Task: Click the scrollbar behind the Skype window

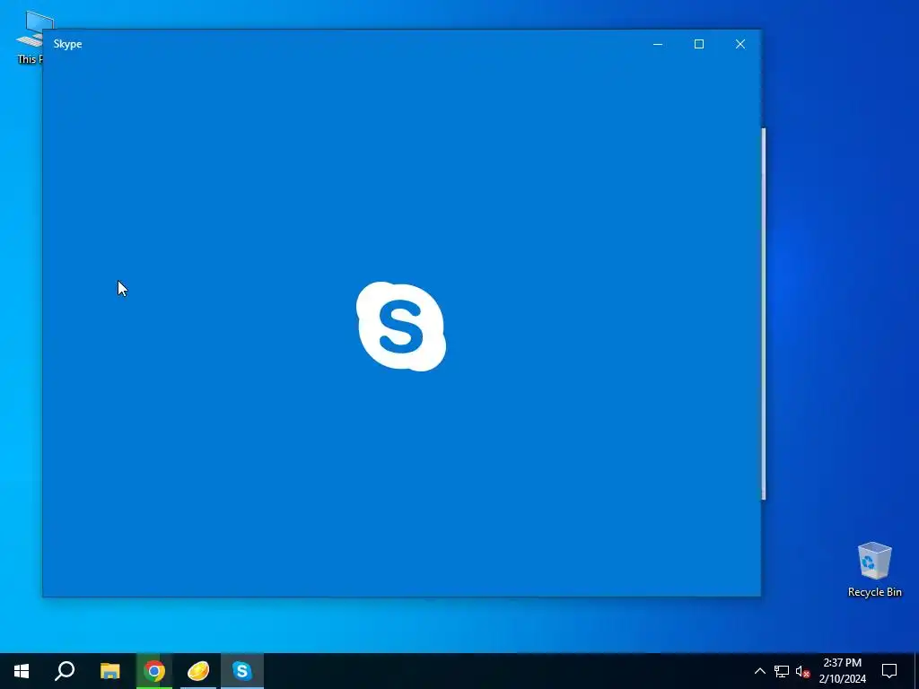Action: pyautogui.click(x=764, y=313)
